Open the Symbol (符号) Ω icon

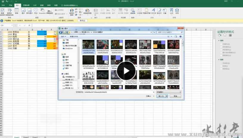click(x=177, y=11)
